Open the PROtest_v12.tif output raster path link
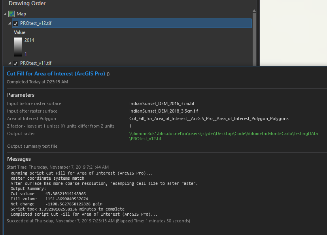 (223, 136)
